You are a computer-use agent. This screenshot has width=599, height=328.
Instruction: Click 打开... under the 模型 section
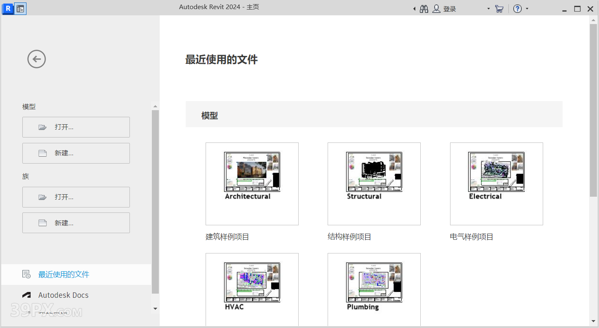pos(76,127)
